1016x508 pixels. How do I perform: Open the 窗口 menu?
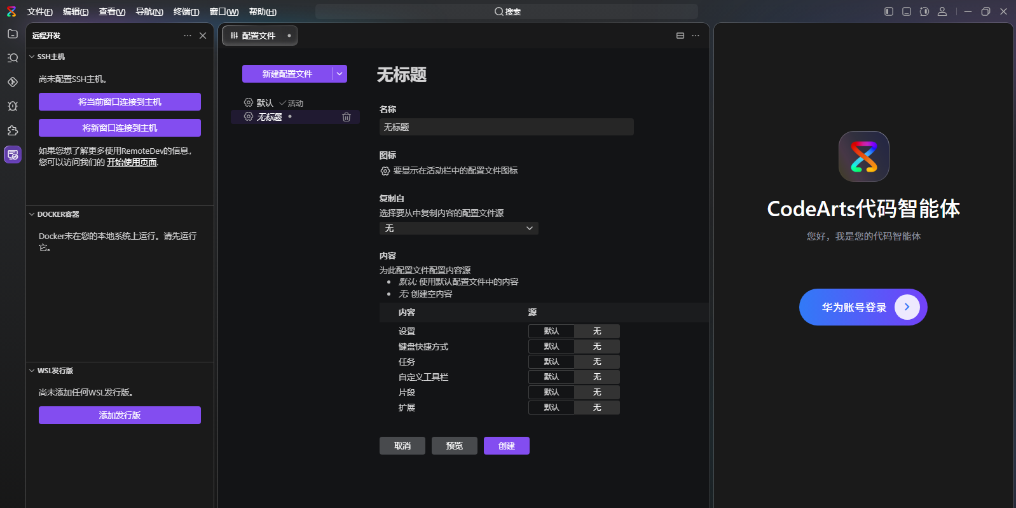[x=224, y=11]
